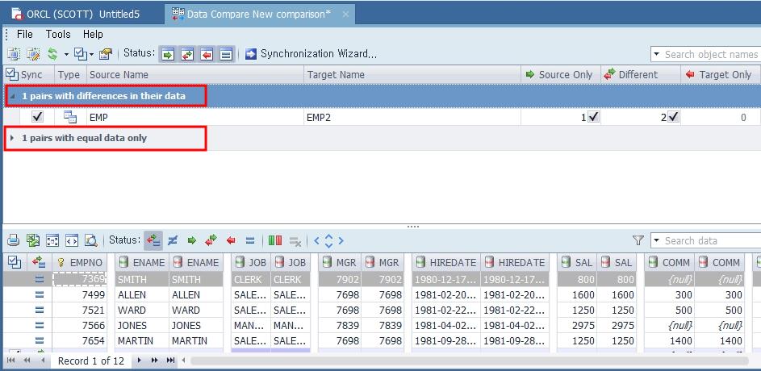Launch the Synchronization Wizard
The height and width of the screenshot is (371, 761).
tap(311, 54)
